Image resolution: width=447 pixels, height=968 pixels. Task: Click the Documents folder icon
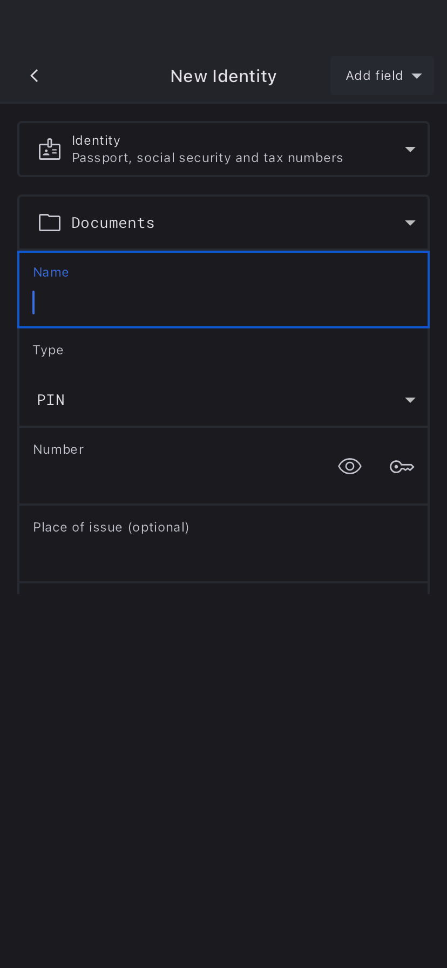(50, 223)
